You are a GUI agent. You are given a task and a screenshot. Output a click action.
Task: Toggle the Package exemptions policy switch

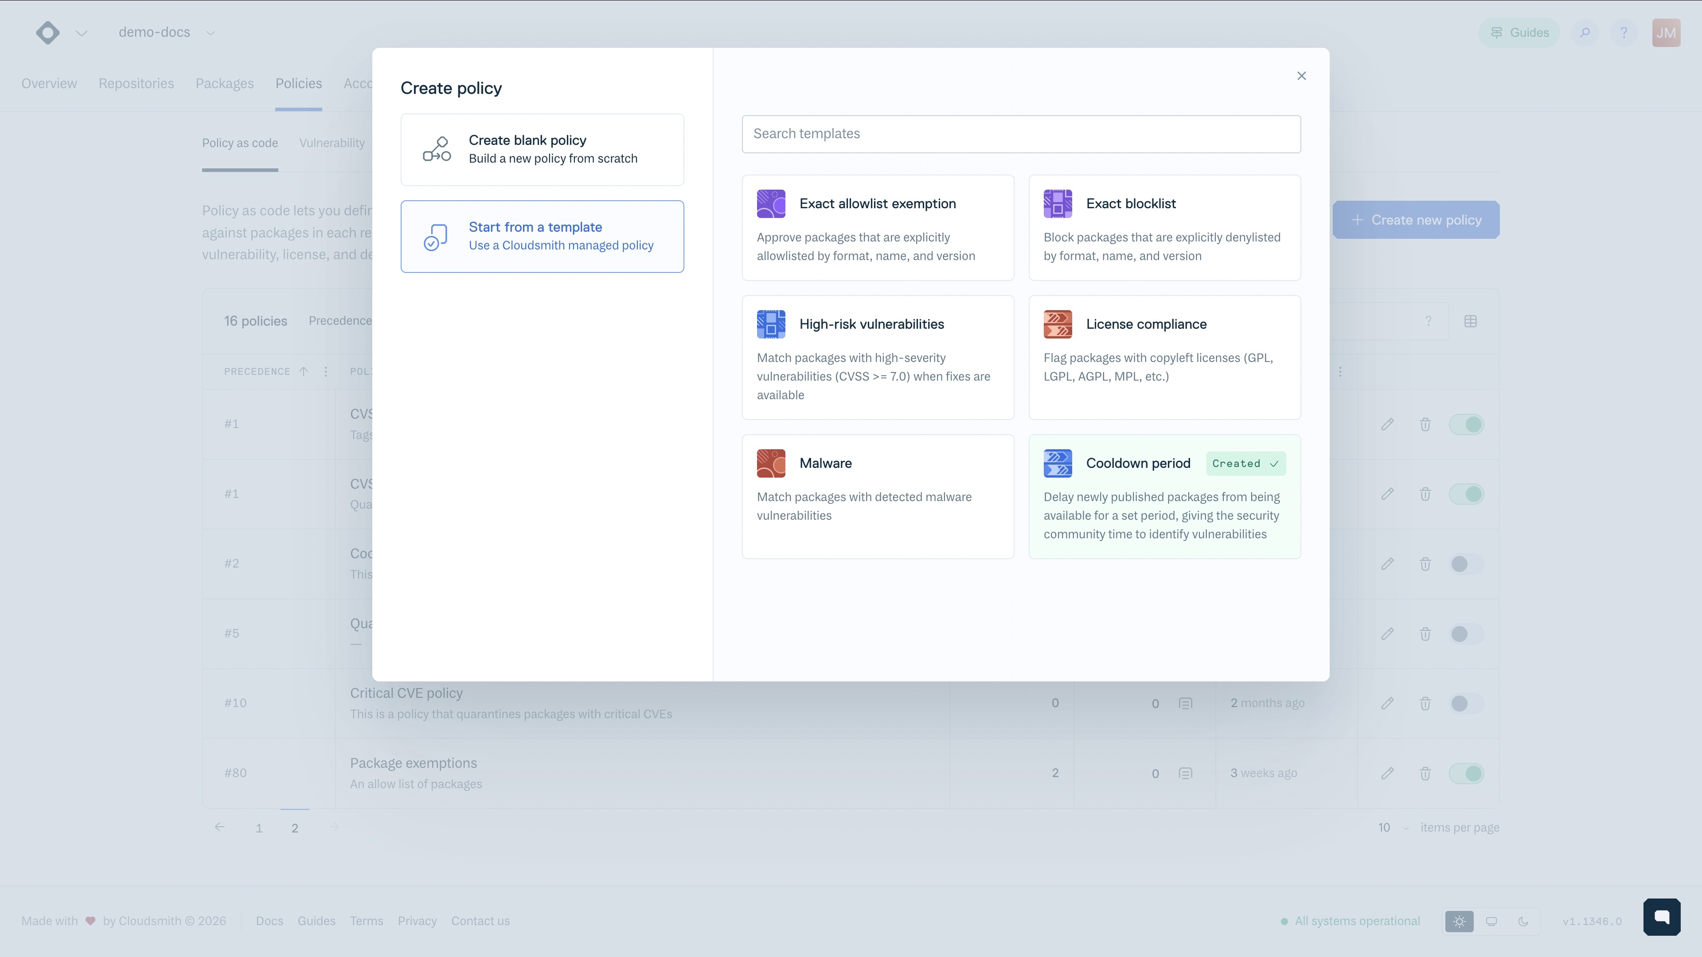click(x=1466, y=774)
